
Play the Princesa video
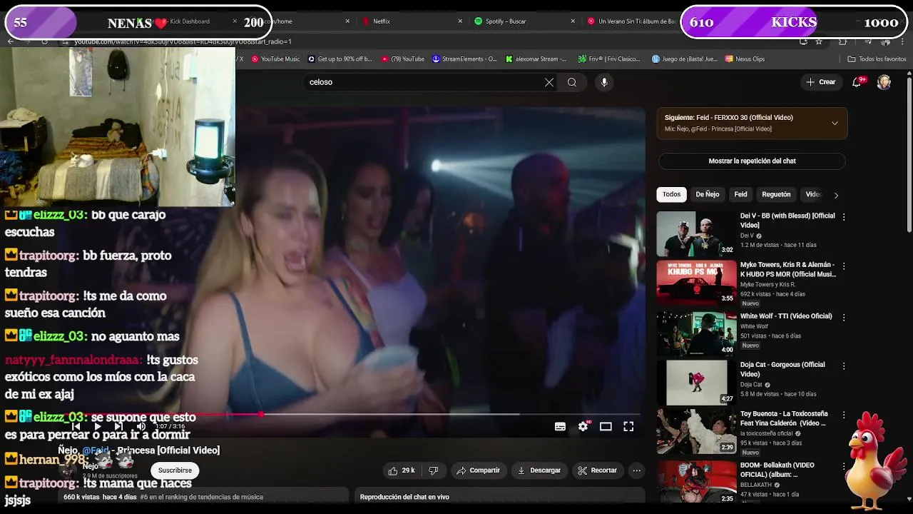pyautogui.click(x=98, y=426)
